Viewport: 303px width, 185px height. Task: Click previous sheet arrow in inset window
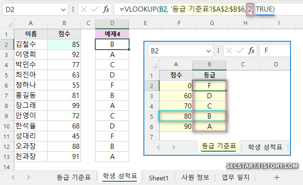coord(159,147)
